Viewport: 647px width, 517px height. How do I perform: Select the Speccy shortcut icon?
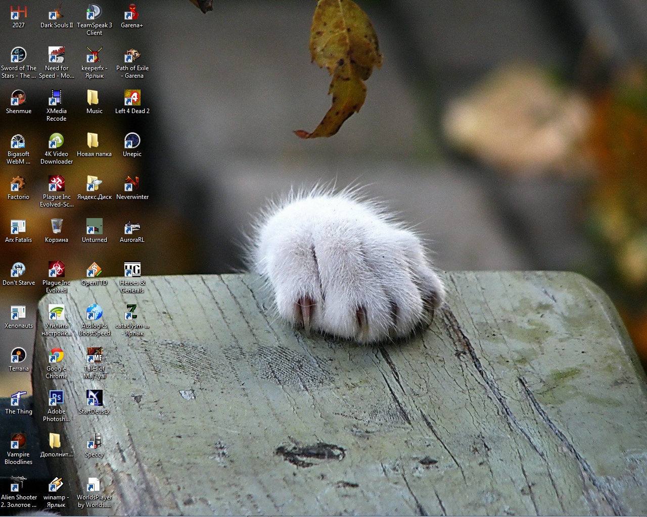click(94, 442)
